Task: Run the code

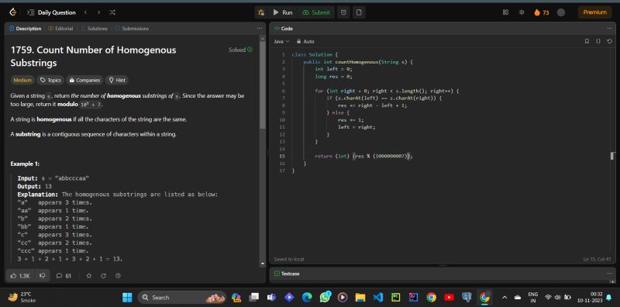Action: click(283, 12)
